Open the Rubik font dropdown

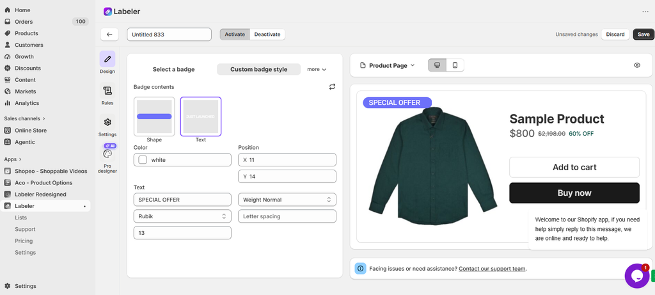182,216
